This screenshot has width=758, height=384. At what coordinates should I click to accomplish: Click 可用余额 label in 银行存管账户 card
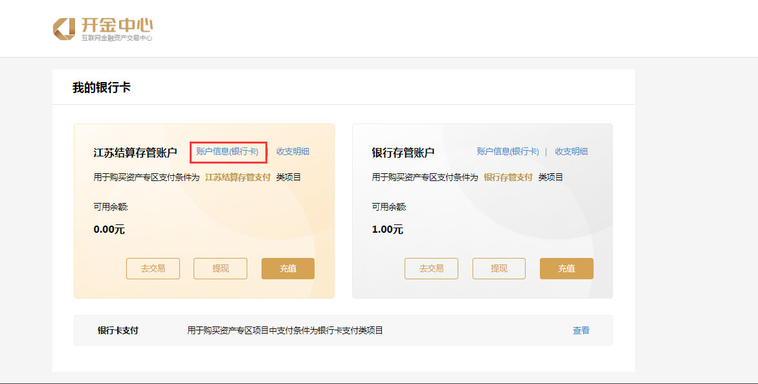pos(389,208)
